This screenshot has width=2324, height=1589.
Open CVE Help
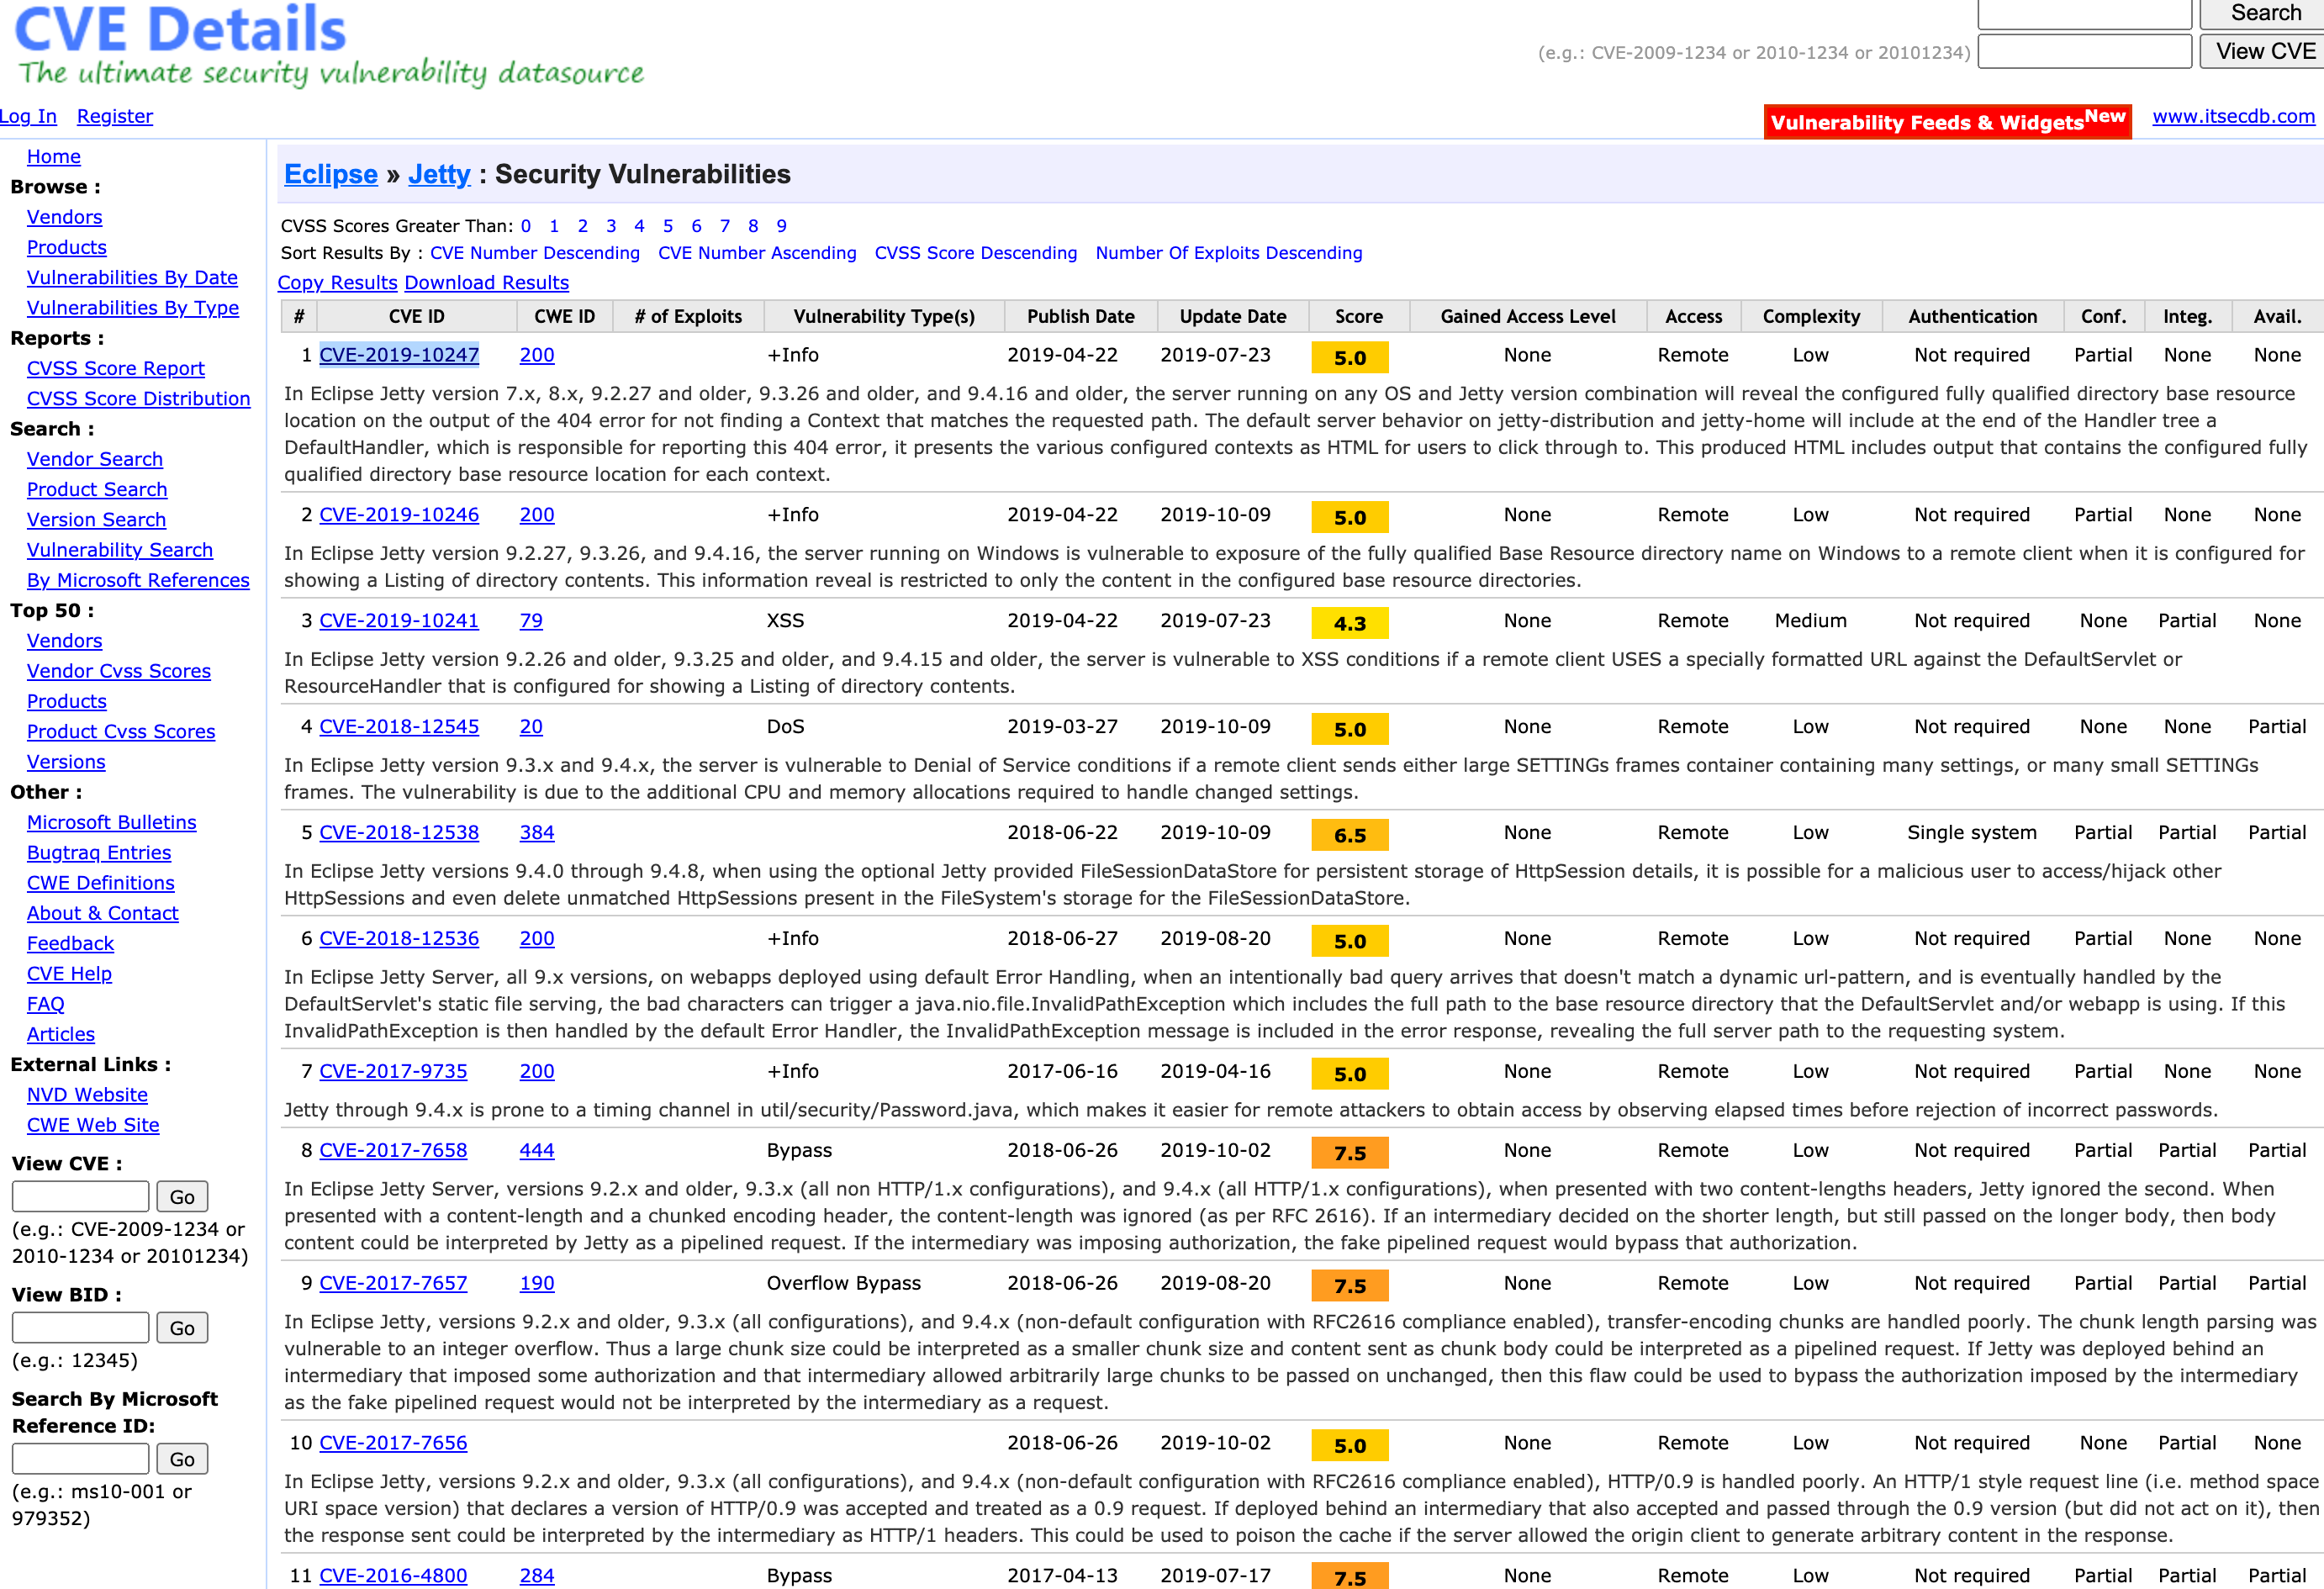(x=69, y=973)
